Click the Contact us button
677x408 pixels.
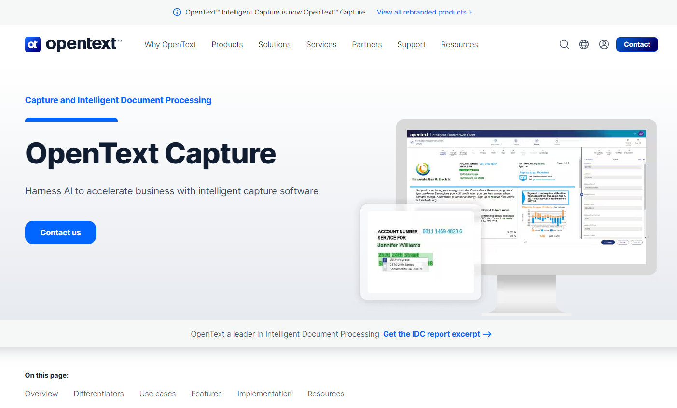pos(60,232)
